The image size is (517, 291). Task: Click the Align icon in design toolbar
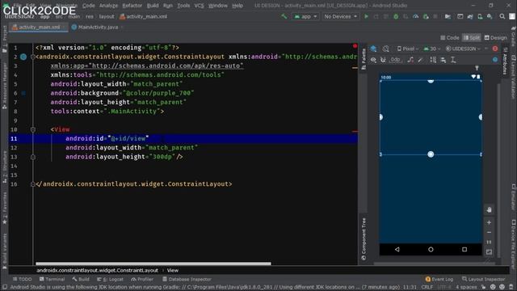pos(443,60)
